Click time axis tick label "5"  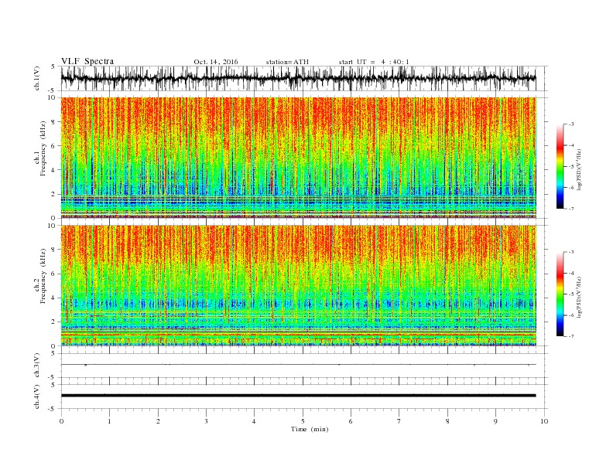[303, 421]
